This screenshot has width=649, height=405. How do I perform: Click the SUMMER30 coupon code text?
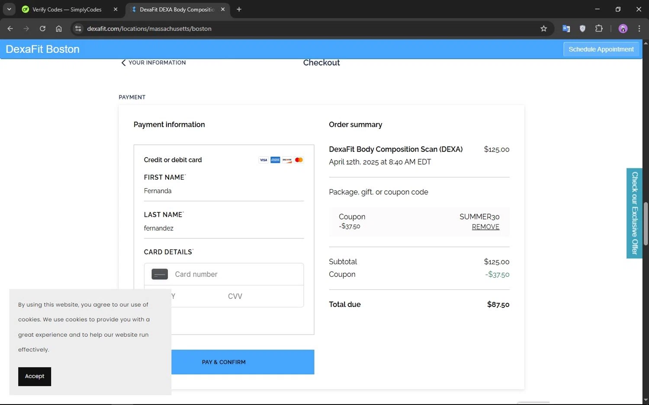pyautogui.click(x=479, y=217)
